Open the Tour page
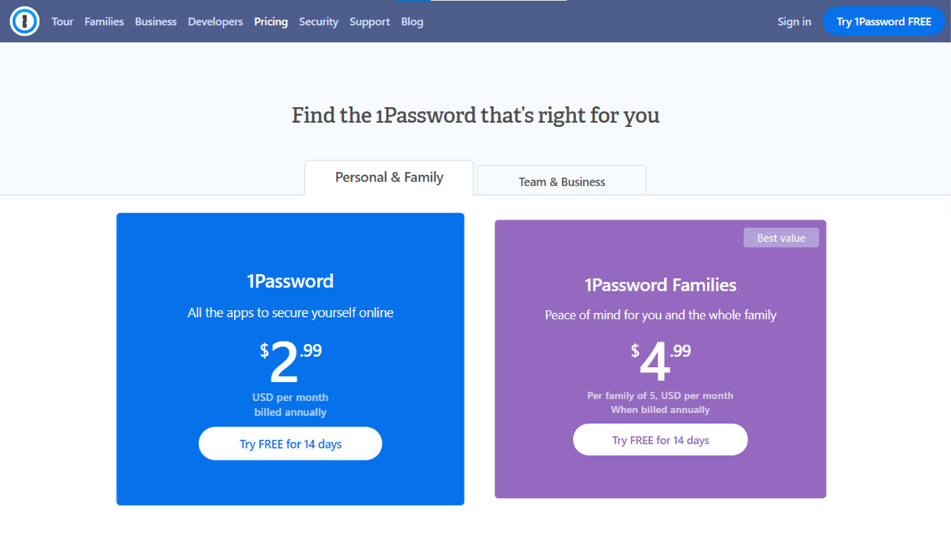The height and width of the screenshot is (535, 951). pos(62,21)
